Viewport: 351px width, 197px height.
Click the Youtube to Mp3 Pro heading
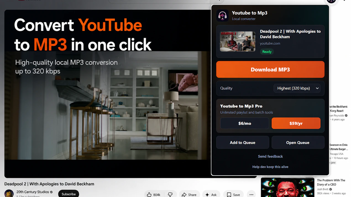click(241, 106)
